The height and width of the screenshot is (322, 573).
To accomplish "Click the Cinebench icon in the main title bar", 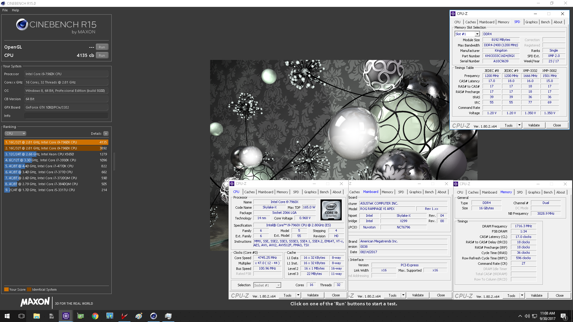I will [x=3, y=3].
